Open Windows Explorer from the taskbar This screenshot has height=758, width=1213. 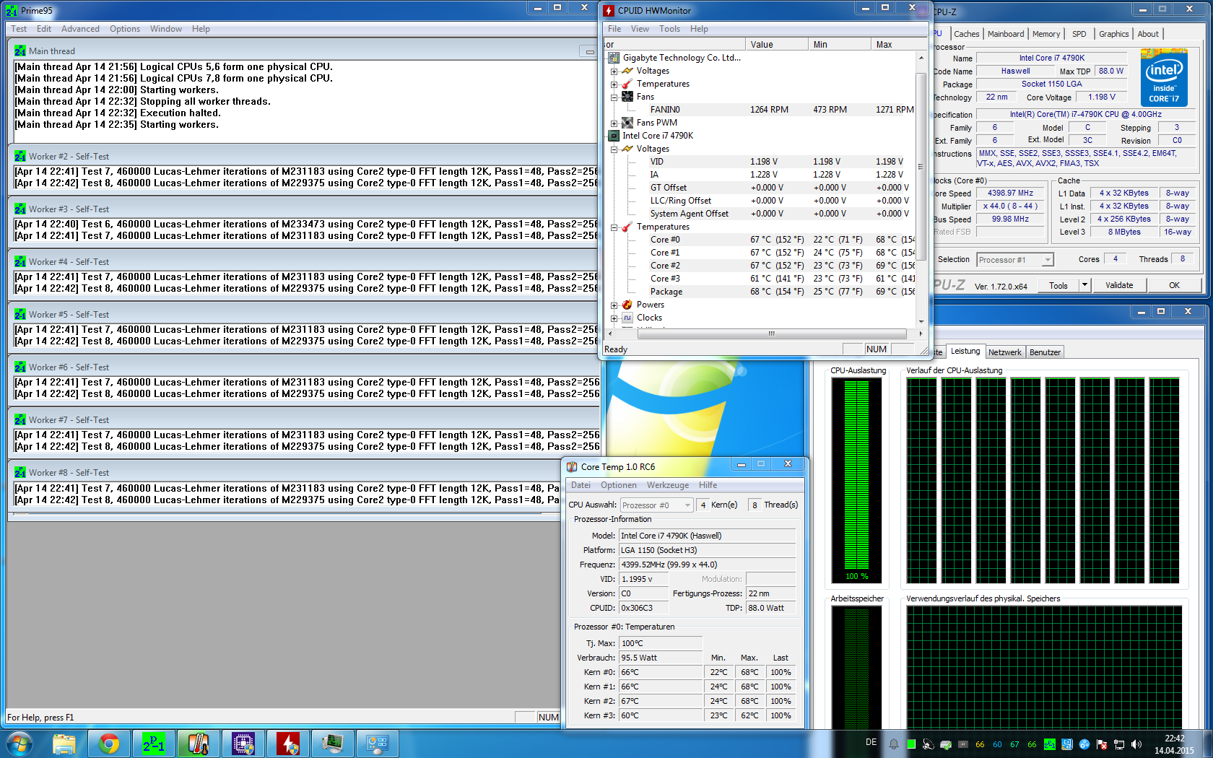pos(64,744)
